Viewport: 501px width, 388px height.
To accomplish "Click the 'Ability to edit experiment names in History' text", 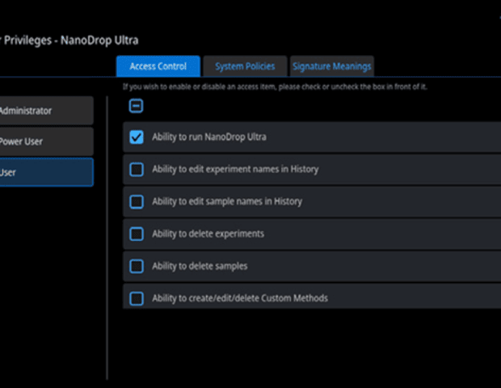I will (235, 169).
